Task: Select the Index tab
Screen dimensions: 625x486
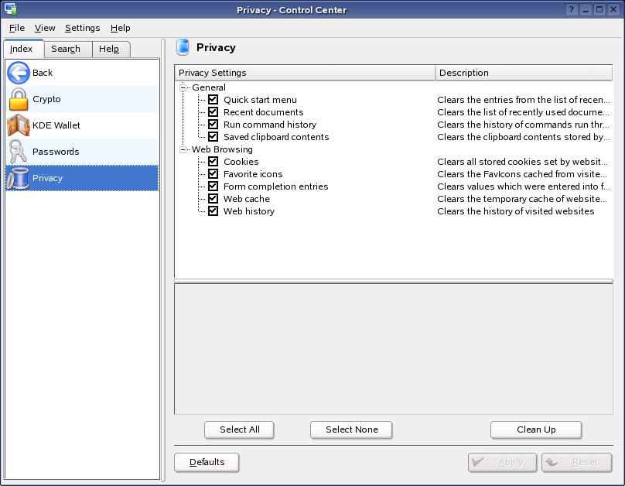Action: [x=23, y=49]
